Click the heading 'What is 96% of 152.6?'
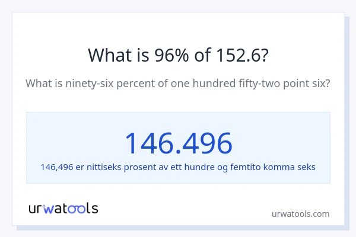 tap(178, 55)
